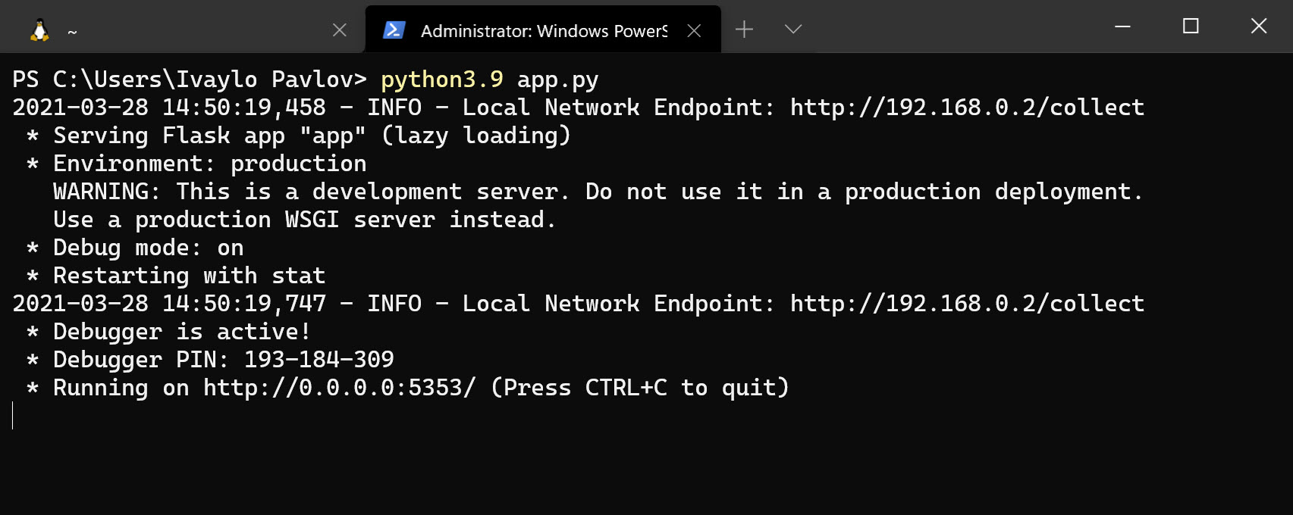1293x515 pixels.
Task: Maximize the Windows Terminal window
Action: (1191, 27)
